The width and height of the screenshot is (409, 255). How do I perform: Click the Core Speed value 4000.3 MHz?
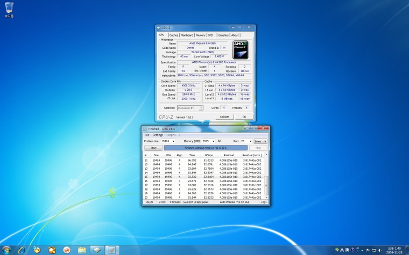pos(188,85)
